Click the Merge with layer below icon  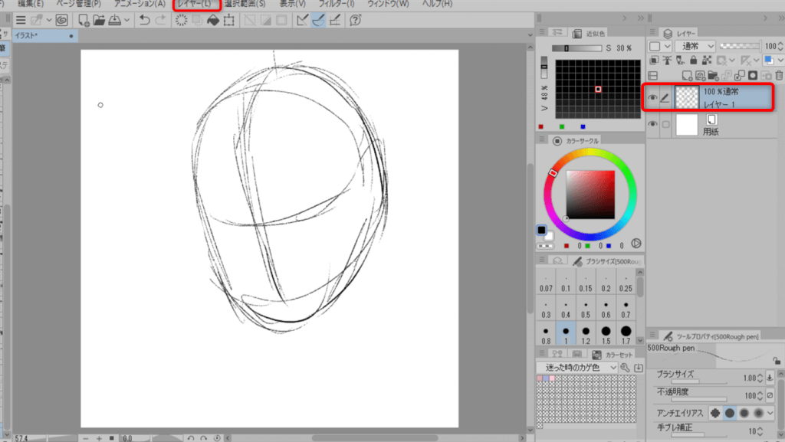click(740, 76)
